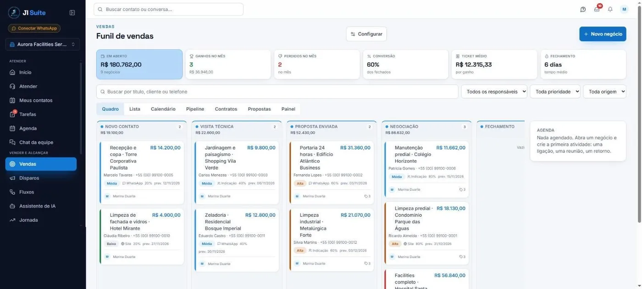This screenshot has width=642, height=289.
Task: Click the Ticket médio R$ 12.315,33 value
Action: [x=474, y=64]
